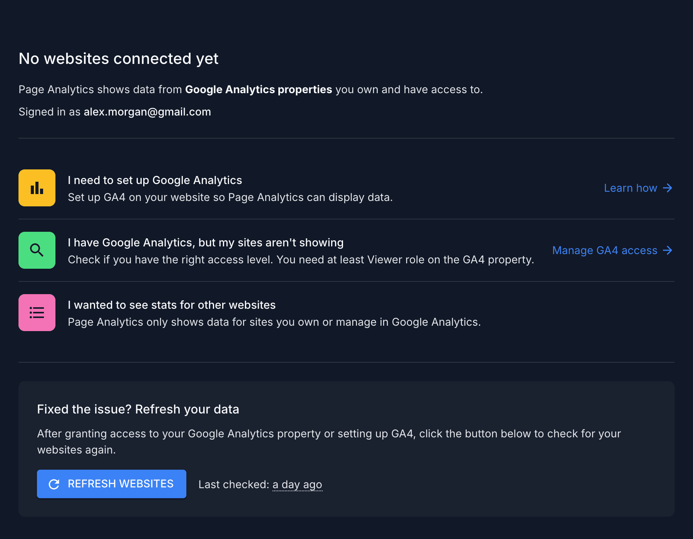Open the Learn how link
This screenshot has width=693, height=539.
pyautogui.click(x=638, y=188)
